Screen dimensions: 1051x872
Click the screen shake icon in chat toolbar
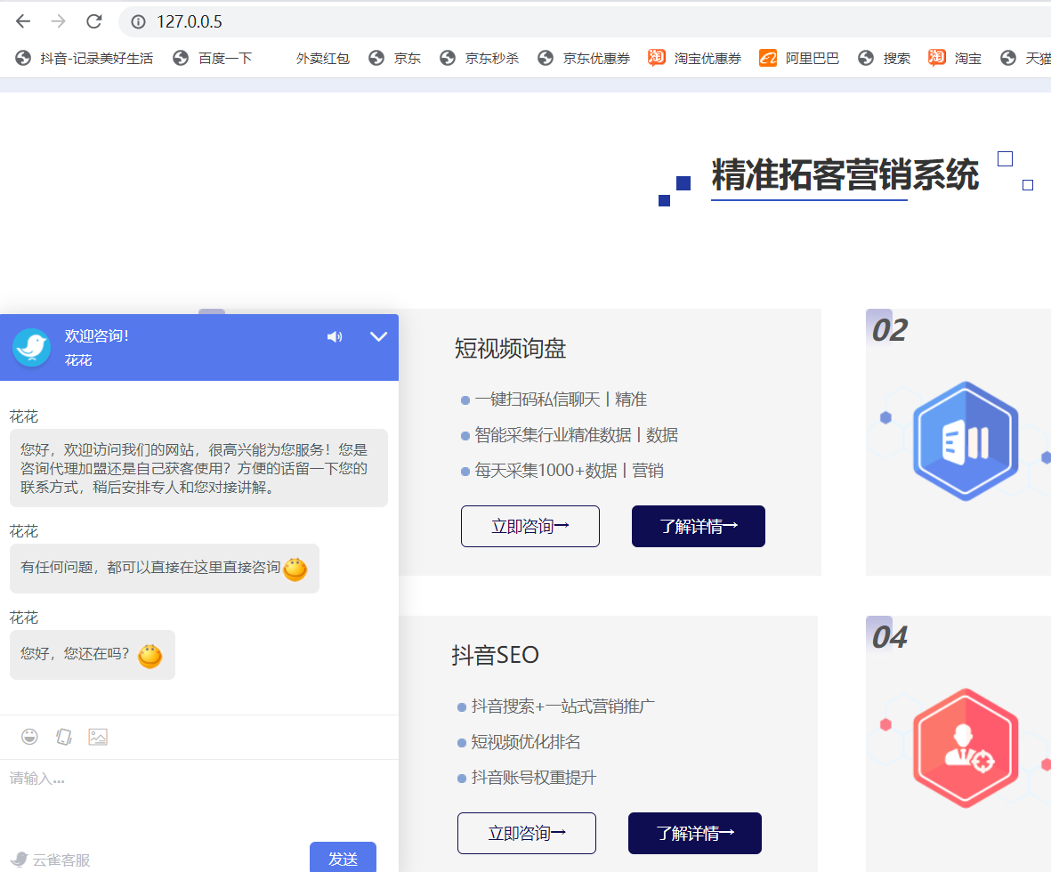coord(63,737)
